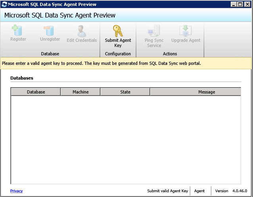Close the Data Sync Agent window
This screenshot has width=253, height=197.
[247, 4]
